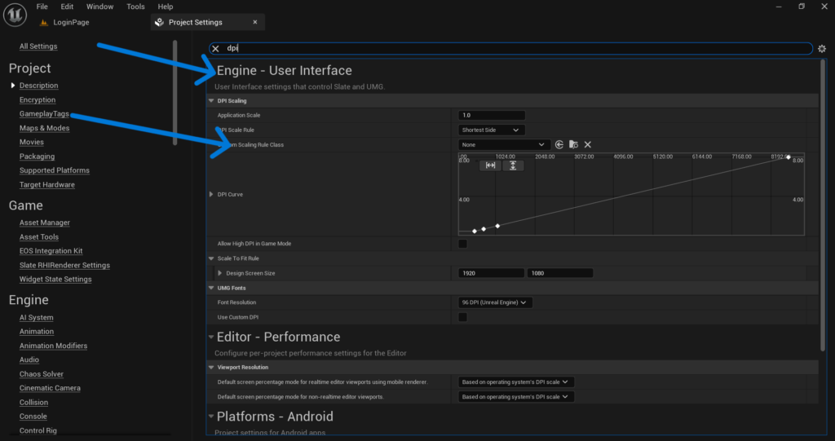Screen dimensions: 835x441
Task: Open Target Hardware settings
Action: pyautogui.click(x=46, y=185)
